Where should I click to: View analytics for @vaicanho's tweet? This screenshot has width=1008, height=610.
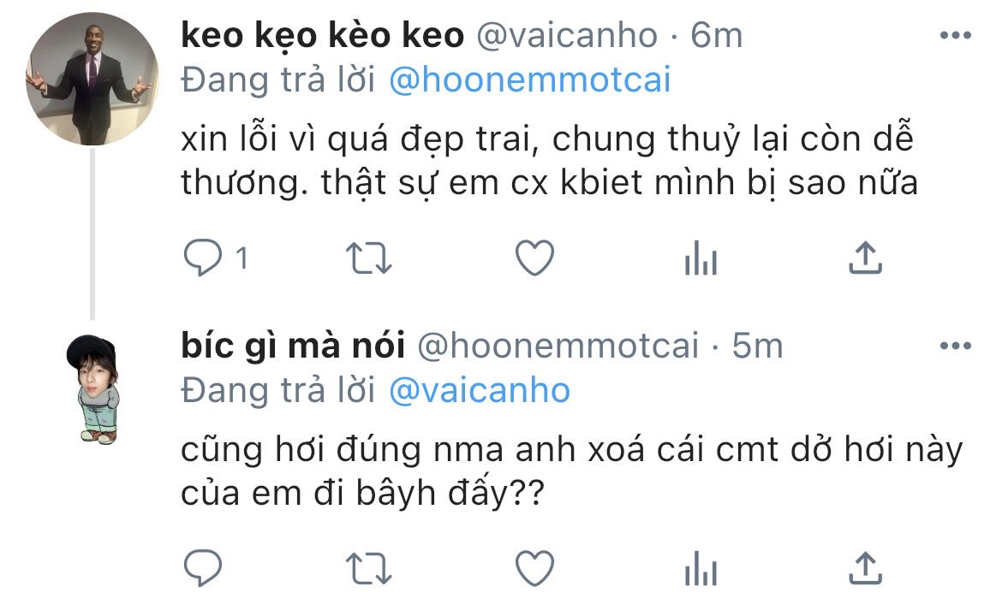(701, 258)
